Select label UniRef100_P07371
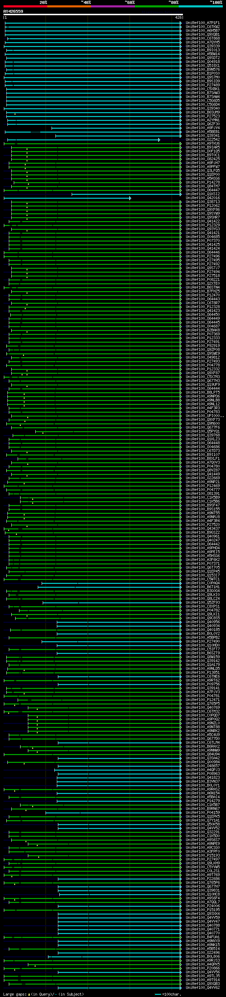Screen dimensions: 226x997 tap(203, 563)
